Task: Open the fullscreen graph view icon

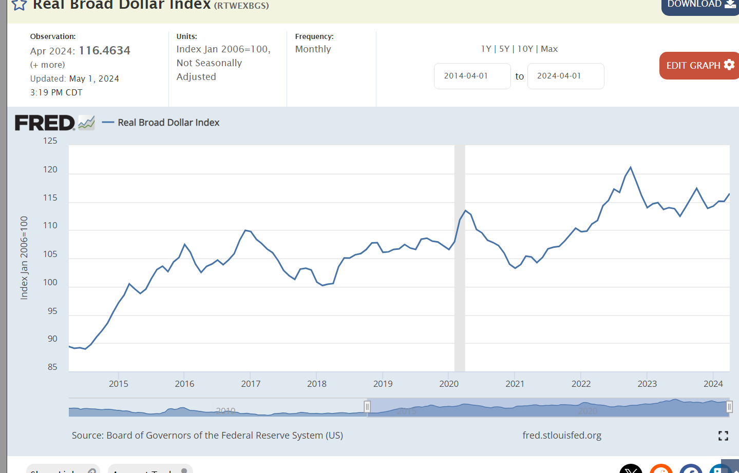Action: coord(723,436)
